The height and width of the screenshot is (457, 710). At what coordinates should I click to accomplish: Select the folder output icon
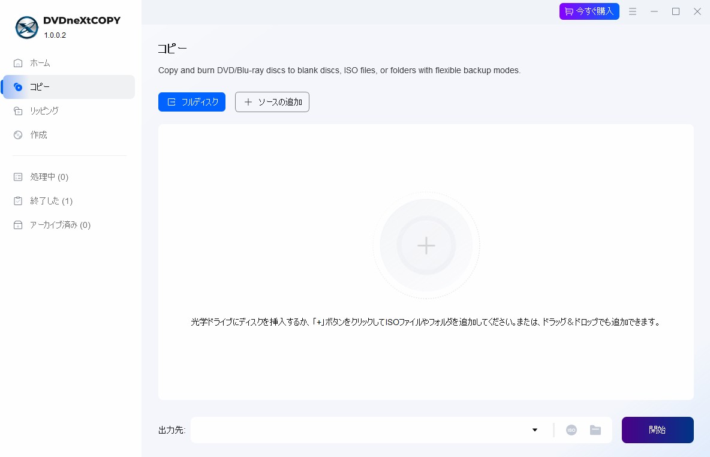pyautogui.click(x=595, y=430)
